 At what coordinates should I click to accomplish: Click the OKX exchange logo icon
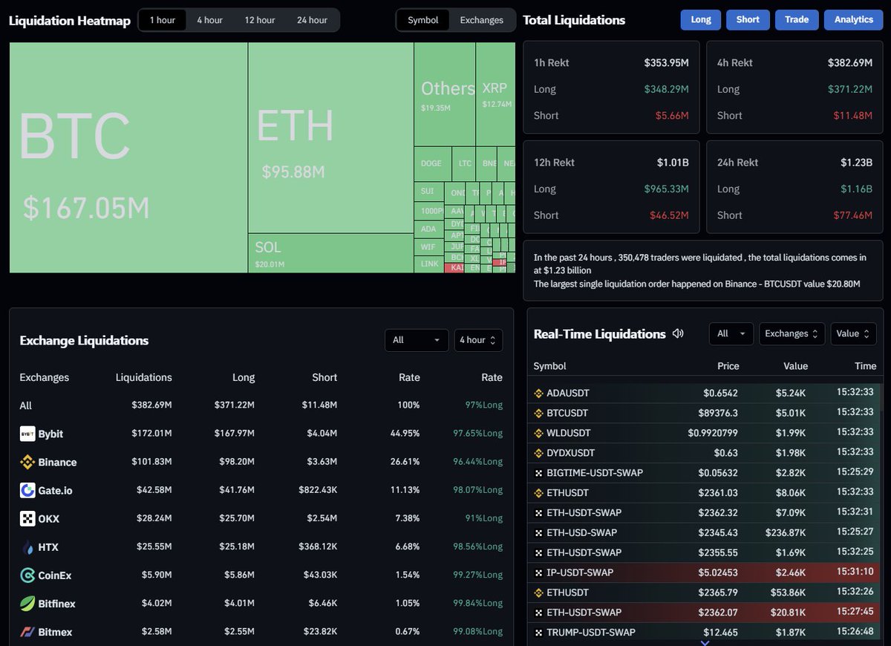(x=27, y=518)
